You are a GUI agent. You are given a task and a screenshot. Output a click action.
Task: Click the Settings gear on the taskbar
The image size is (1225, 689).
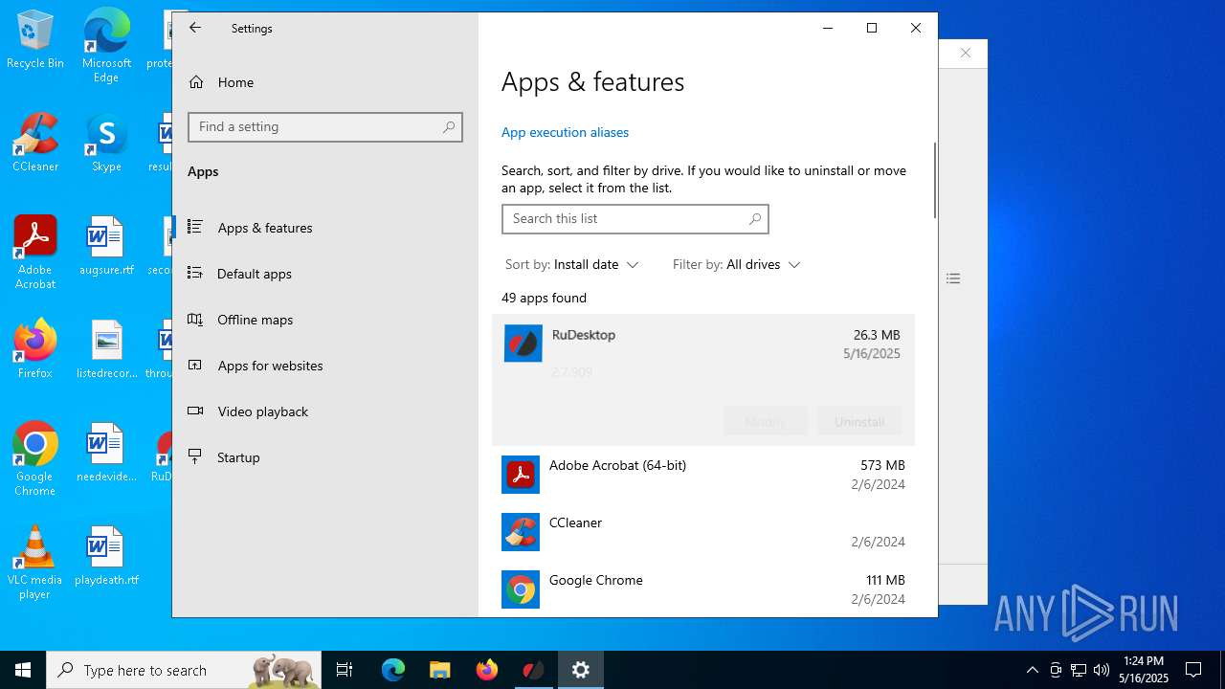tap(581, 670)
